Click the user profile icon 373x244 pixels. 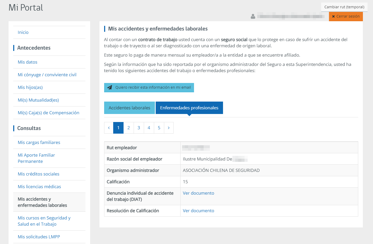253,16
